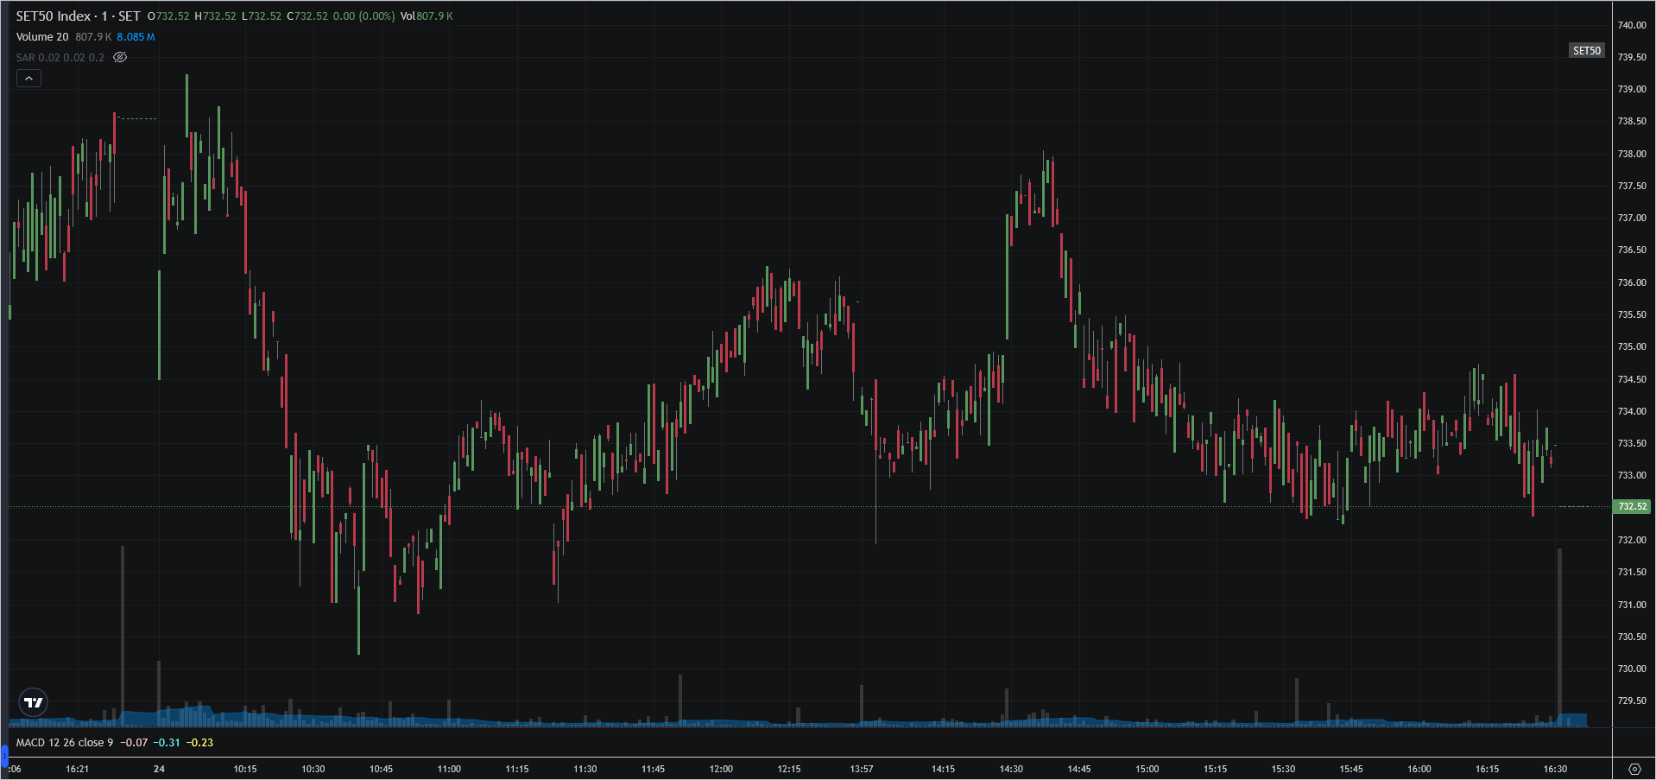Screen dimensions: 1656x780
Task: Click the 16:30 time axis label
Action: 1555,769
